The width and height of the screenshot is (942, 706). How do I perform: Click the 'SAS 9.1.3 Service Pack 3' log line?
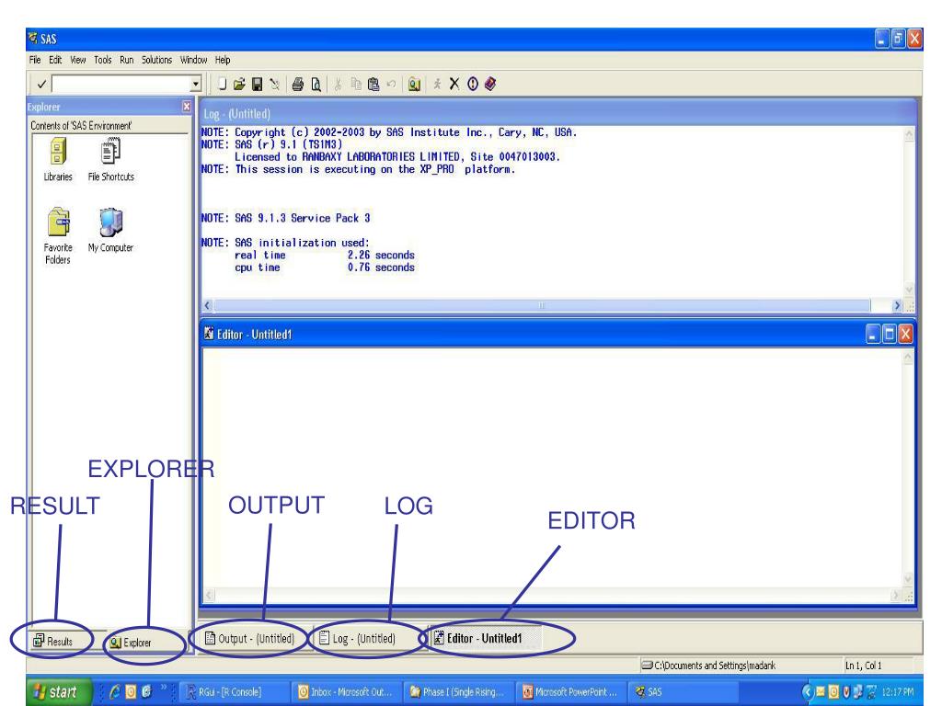click(286, 218)
